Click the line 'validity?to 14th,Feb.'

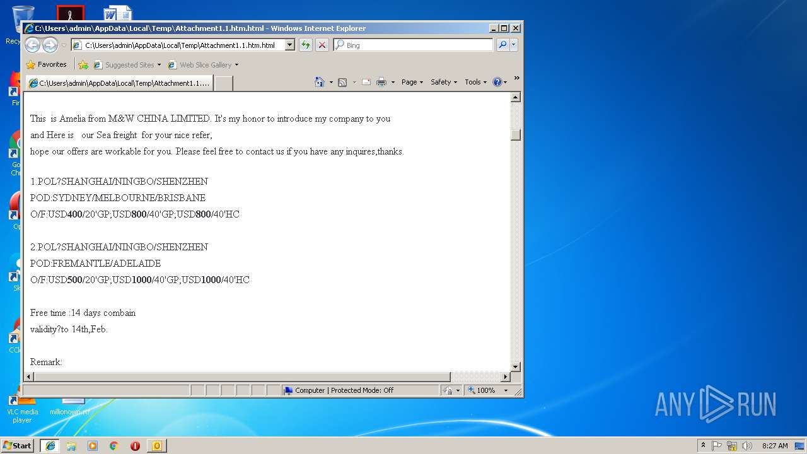(x=69, y=329)
